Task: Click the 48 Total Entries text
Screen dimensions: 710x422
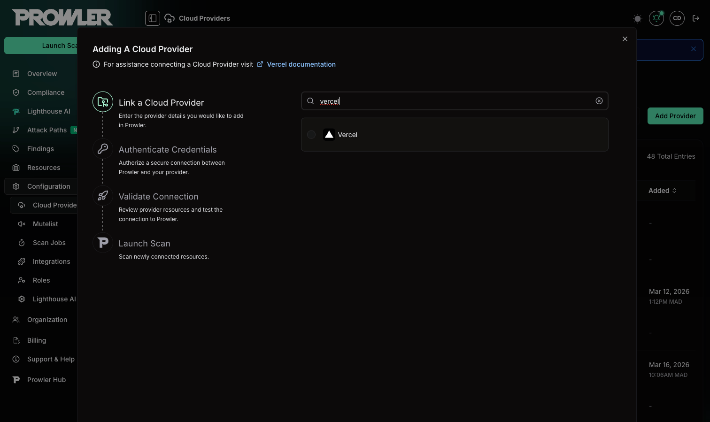Action: 671,156
